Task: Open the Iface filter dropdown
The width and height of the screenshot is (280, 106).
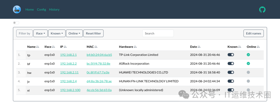Action: pos(40,33)
